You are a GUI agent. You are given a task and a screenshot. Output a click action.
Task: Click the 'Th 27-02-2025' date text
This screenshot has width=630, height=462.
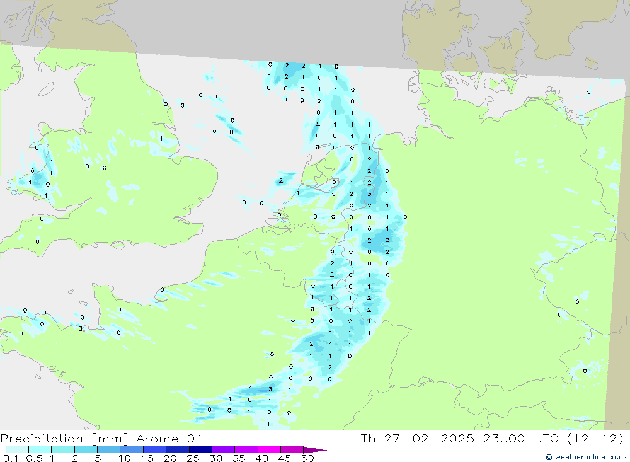tap(418, 438)
